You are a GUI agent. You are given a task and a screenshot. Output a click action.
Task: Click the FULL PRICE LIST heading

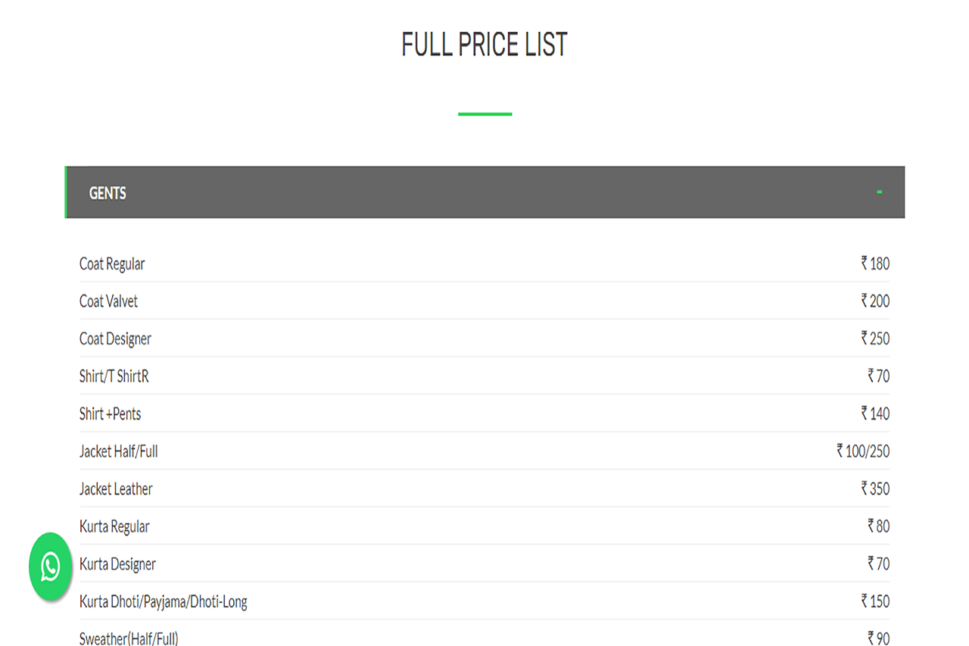pyautogui.click(x=484, y=45)
